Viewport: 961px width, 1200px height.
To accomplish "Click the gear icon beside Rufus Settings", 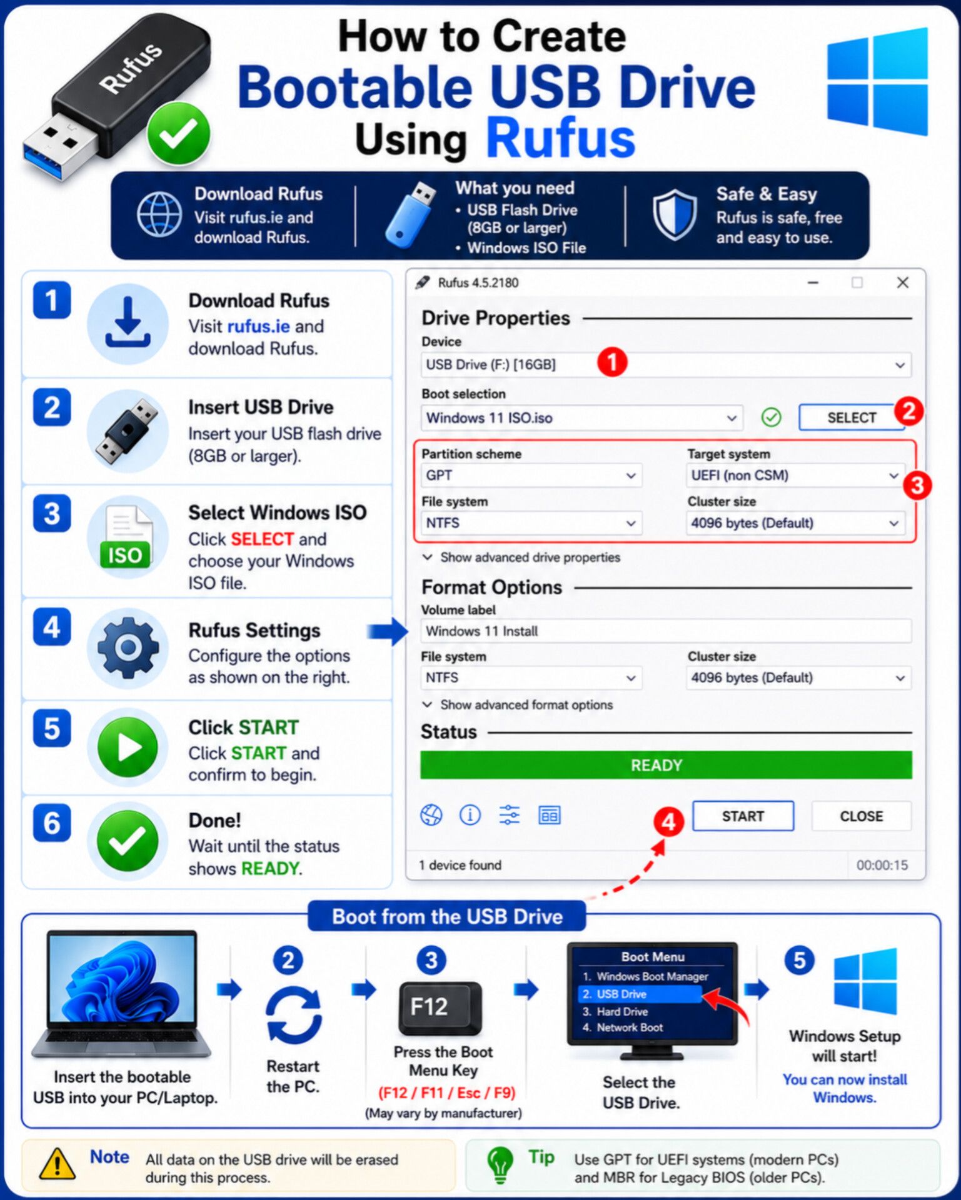I will coord(128,647).
